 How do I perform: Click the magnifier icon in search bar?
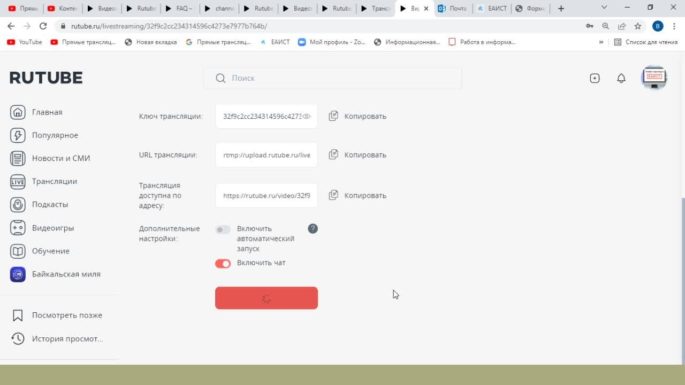(220, 78)
